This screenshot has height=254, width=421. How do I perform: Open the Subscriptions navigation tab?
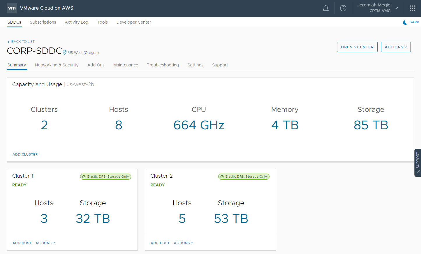tap(43, 22)
